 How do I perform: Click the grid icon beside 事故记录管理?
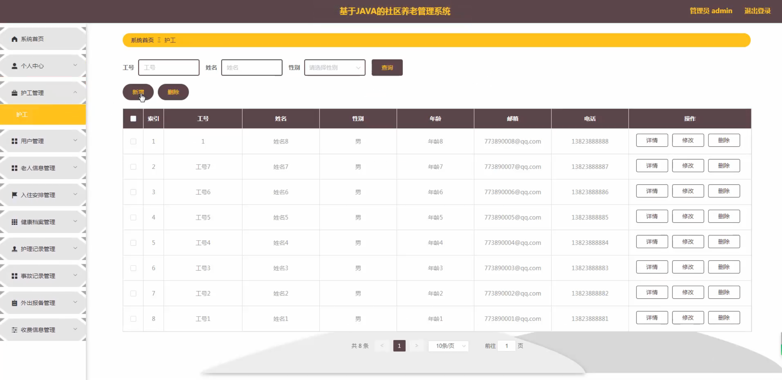(14, 276)
